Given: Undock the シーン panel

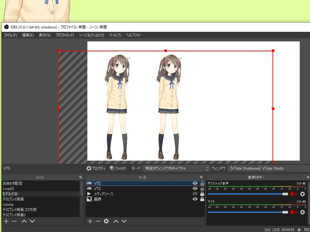Looking at the screenshot, I should 81,177.
